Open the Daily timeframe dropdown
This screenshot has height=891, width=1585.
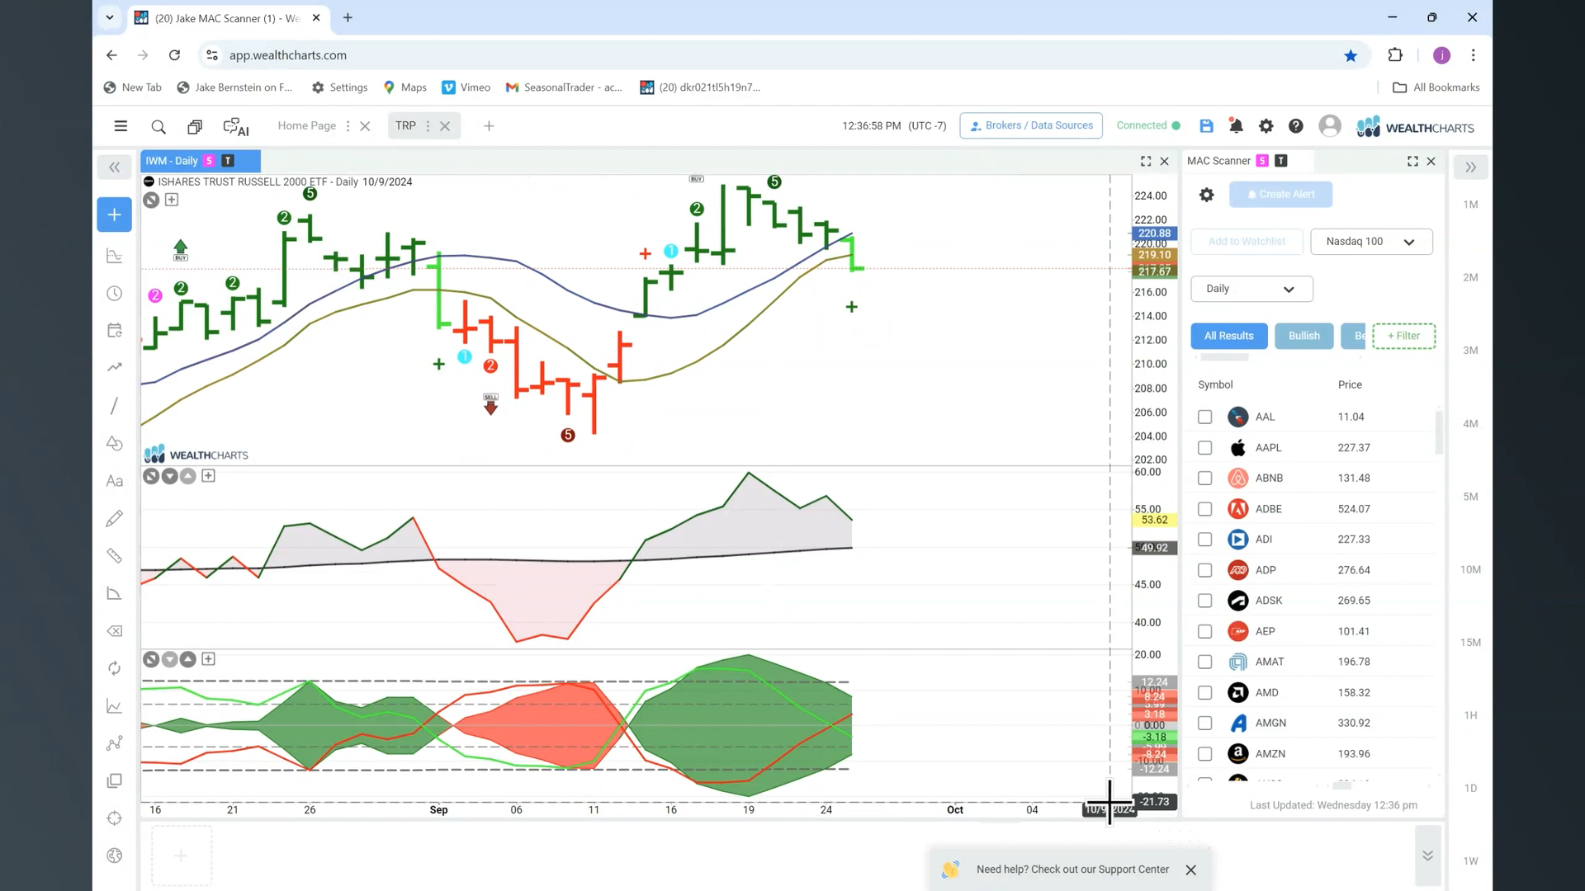[x=1251, y=289]
